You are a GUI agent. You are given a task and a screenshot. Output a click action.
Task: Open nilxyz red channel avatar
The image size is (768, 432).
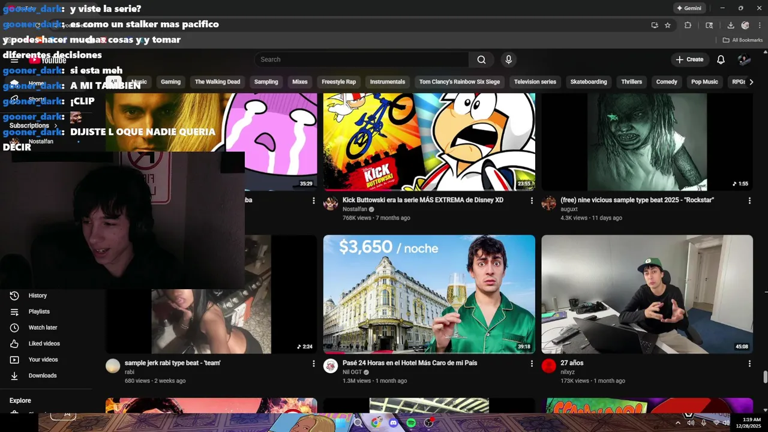(548, 366)
